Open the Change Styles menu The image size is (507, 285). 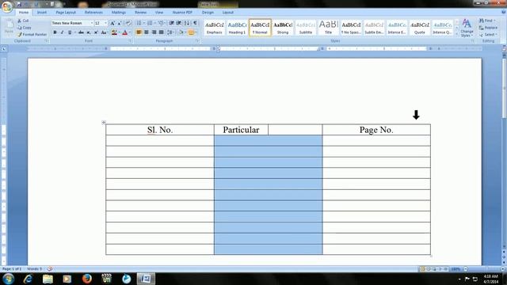coord(467,28)
